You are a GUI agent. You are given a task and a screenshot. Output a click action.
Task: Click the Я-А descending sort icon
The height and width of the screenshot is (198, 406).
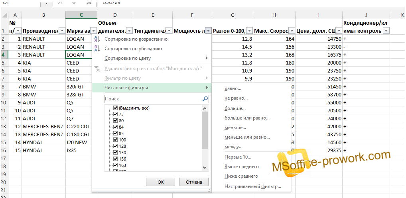(x=97, y=49)
